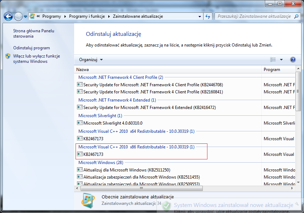This screenshot has height=213, width=304.
Task: Select KB2467173 under the x64 Redistributable
Action: [x=93, y=139]
